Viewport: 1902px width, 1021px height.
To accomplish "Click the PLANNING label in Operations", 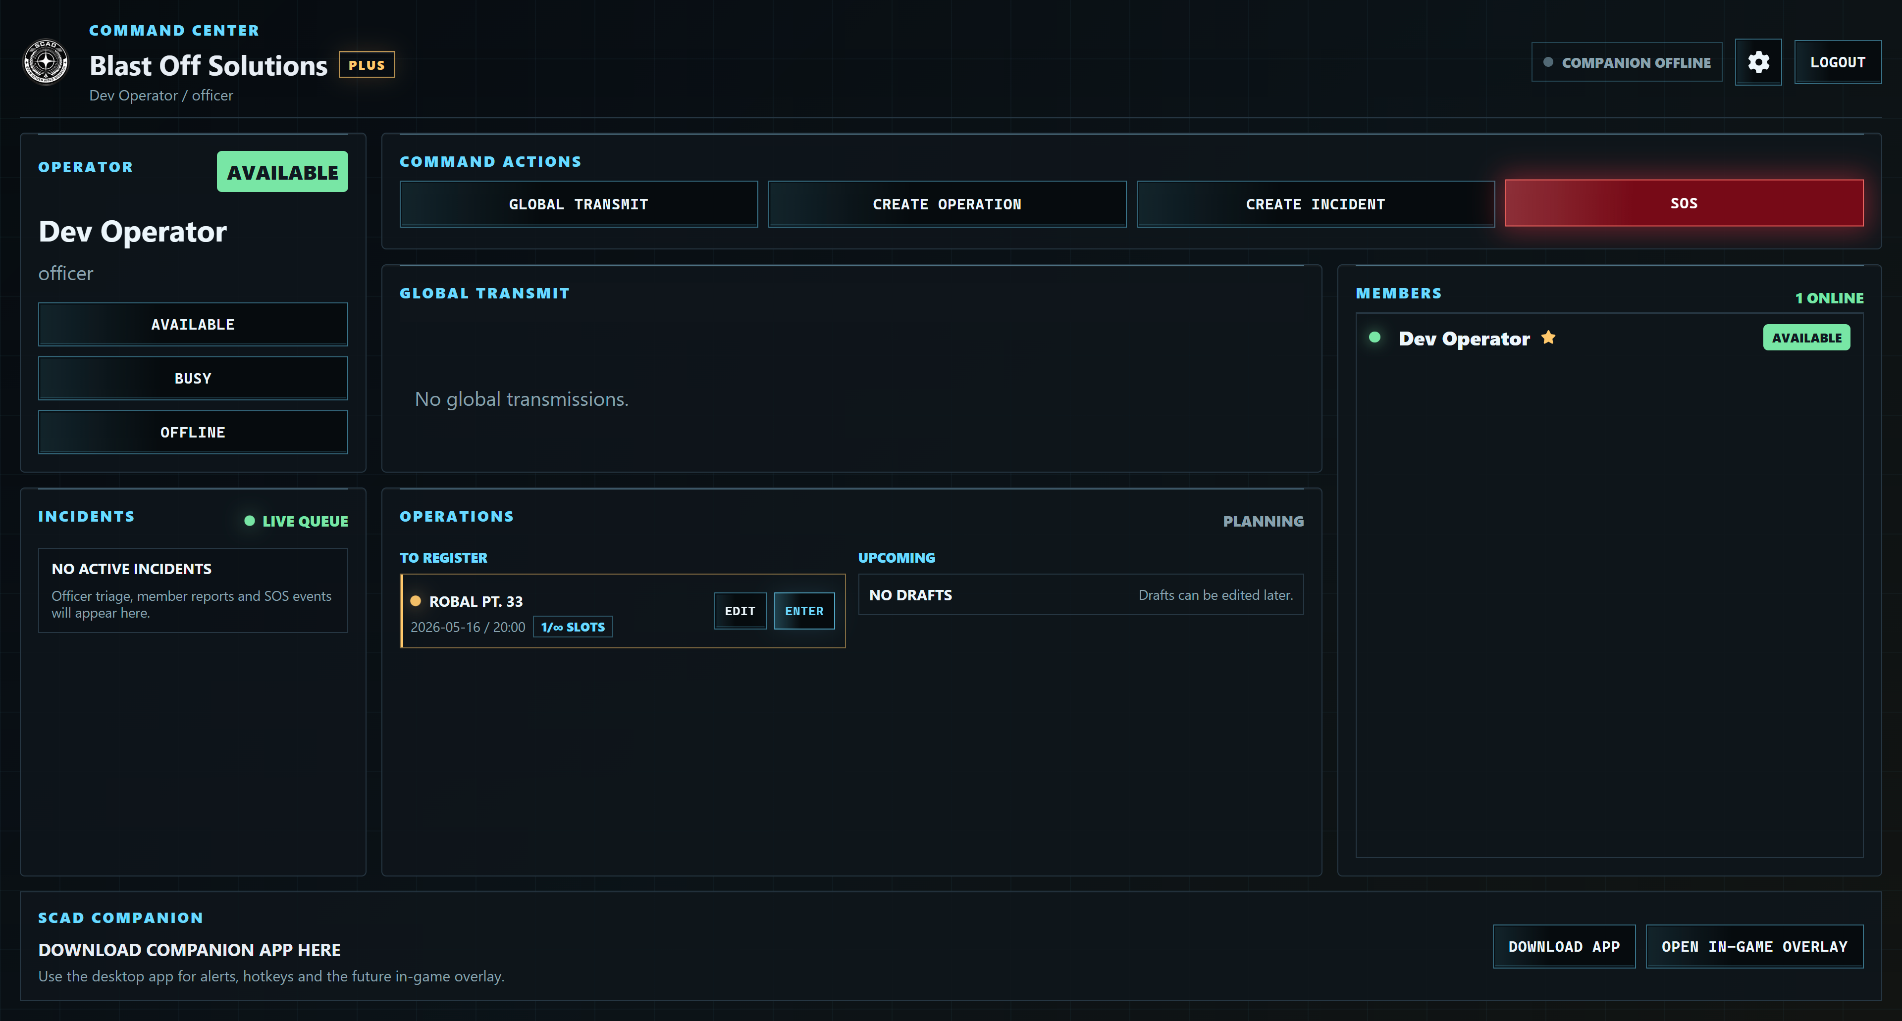I will pyautogui.click(x=1264, y=522).
